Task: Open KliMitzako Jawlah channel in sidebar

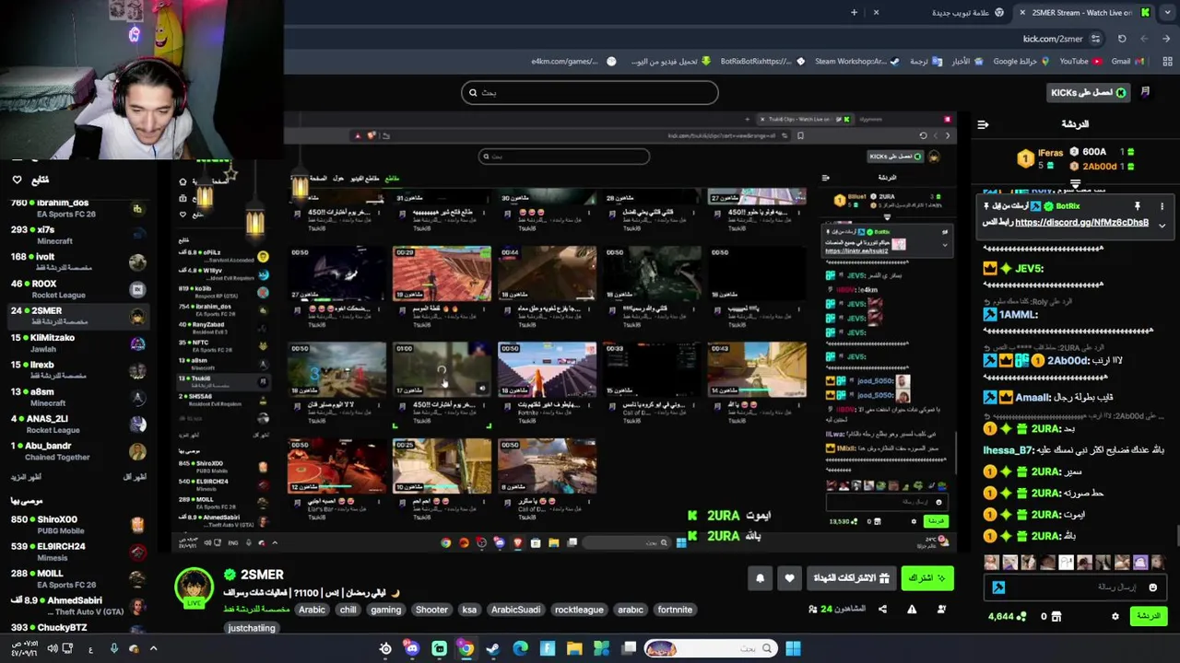Action: (x=77, y=343)
